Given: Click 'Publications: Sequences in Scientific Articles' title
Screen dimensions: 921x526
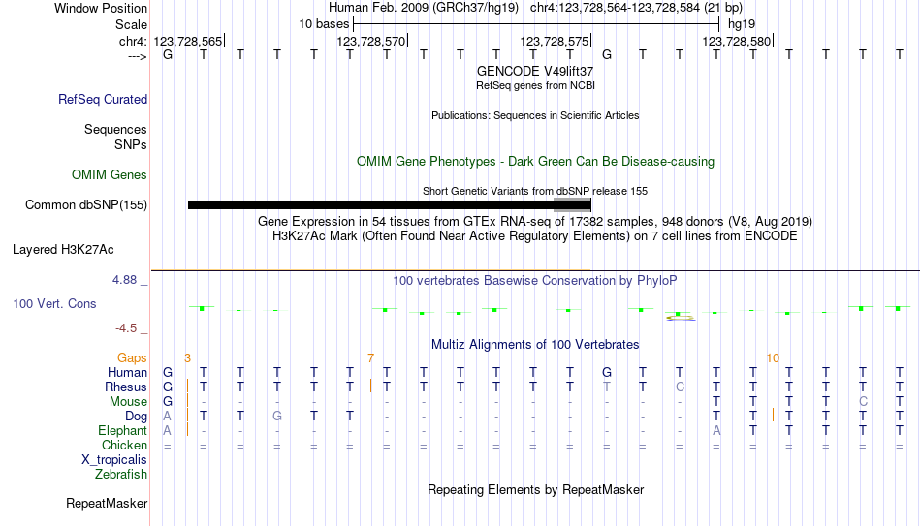Looking at the screenshot, I should click(x=535, y=115).
